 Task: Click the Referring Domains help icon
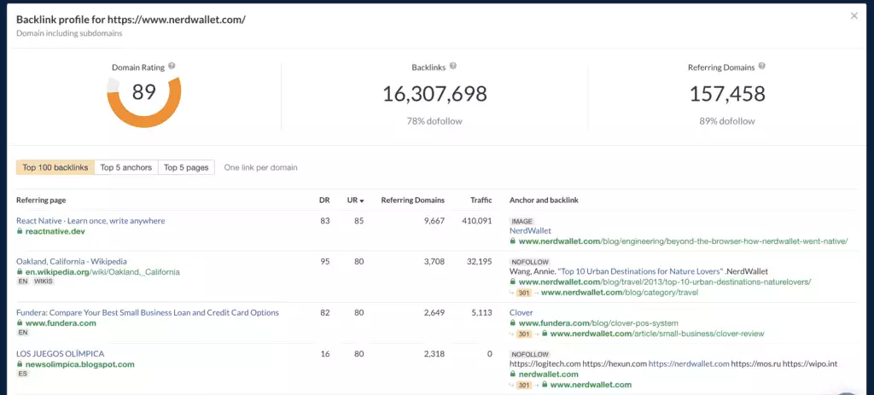761,66
